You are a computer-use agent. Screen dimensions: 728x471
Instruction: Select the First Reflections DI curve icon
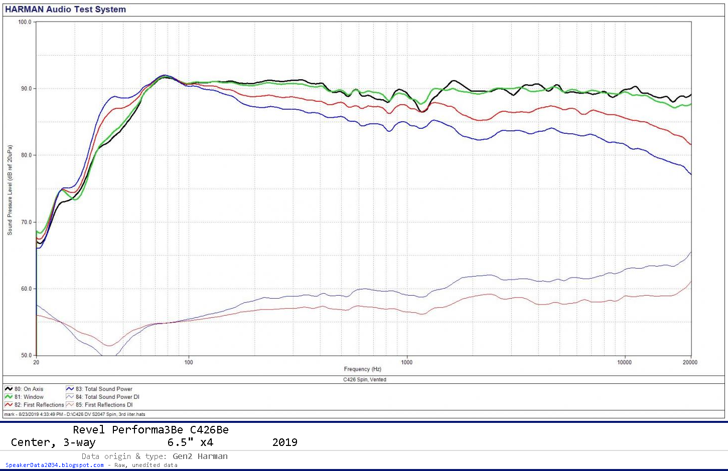click(x=69, y=404)
